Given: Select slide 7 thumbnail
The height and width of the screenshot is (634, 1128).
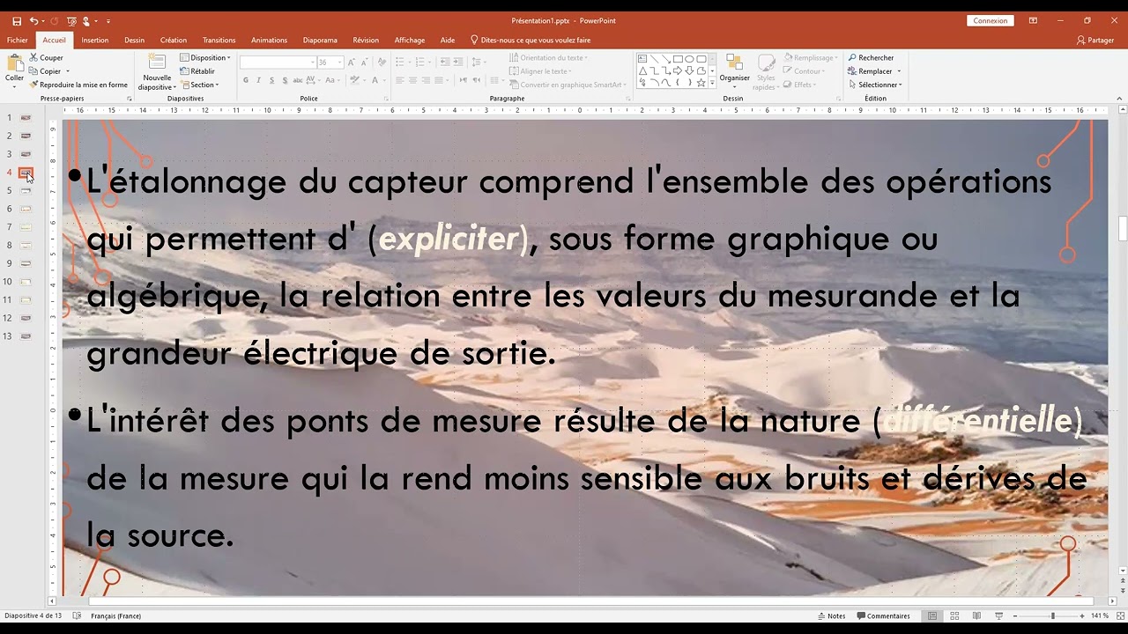Looking at the screenshot, I should [x=26, y=227].
